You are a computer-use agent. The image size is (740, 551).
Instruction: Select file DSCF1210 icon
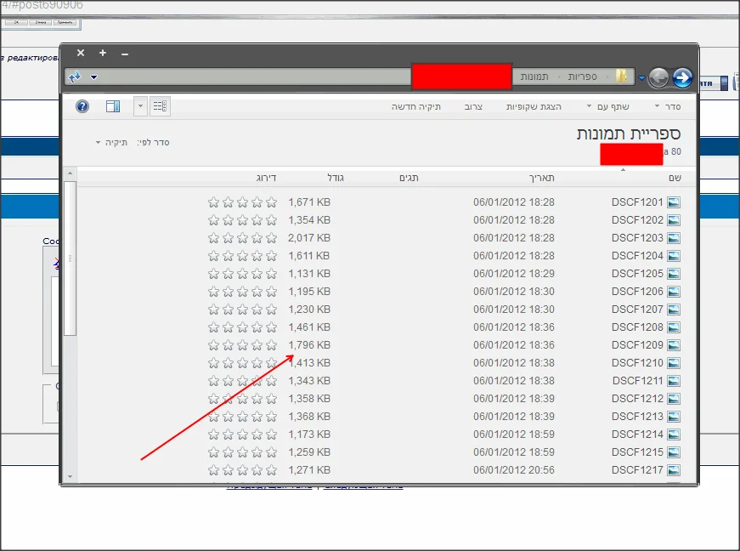pos(674,363)
